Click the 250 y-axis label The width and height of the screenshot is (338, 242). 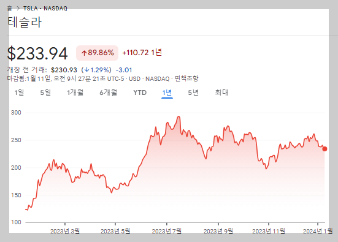pyautogui.click(x=16, y=140)
